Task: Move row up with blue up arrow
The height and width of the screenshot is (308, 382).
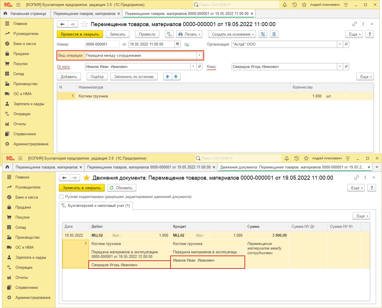Action: 168,76
